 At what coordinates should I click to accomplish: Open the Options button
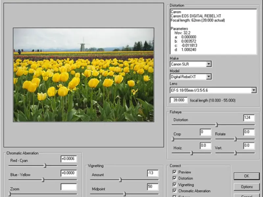(247, 187)
